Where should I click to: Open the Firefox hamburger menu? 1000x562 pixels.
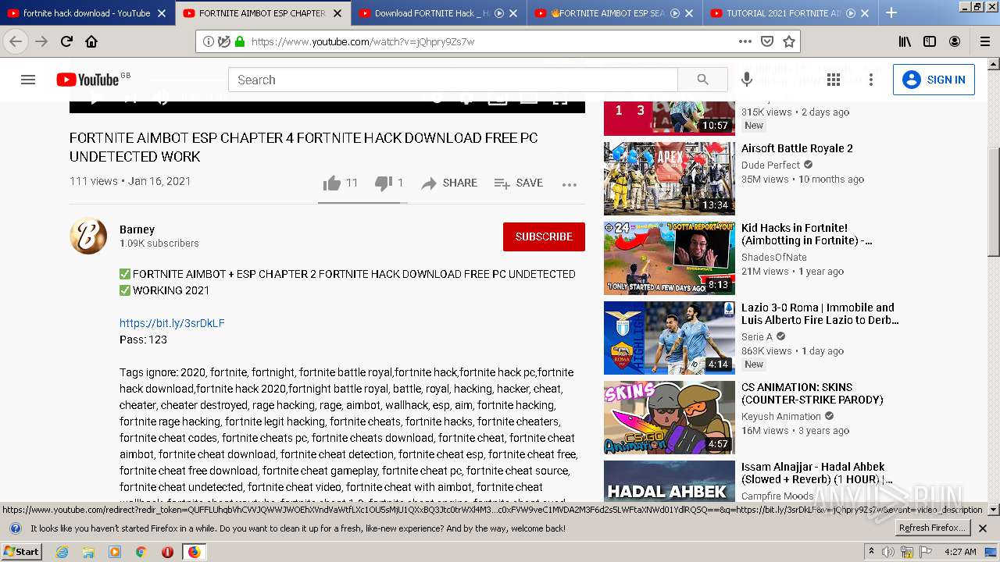(984, 41)
